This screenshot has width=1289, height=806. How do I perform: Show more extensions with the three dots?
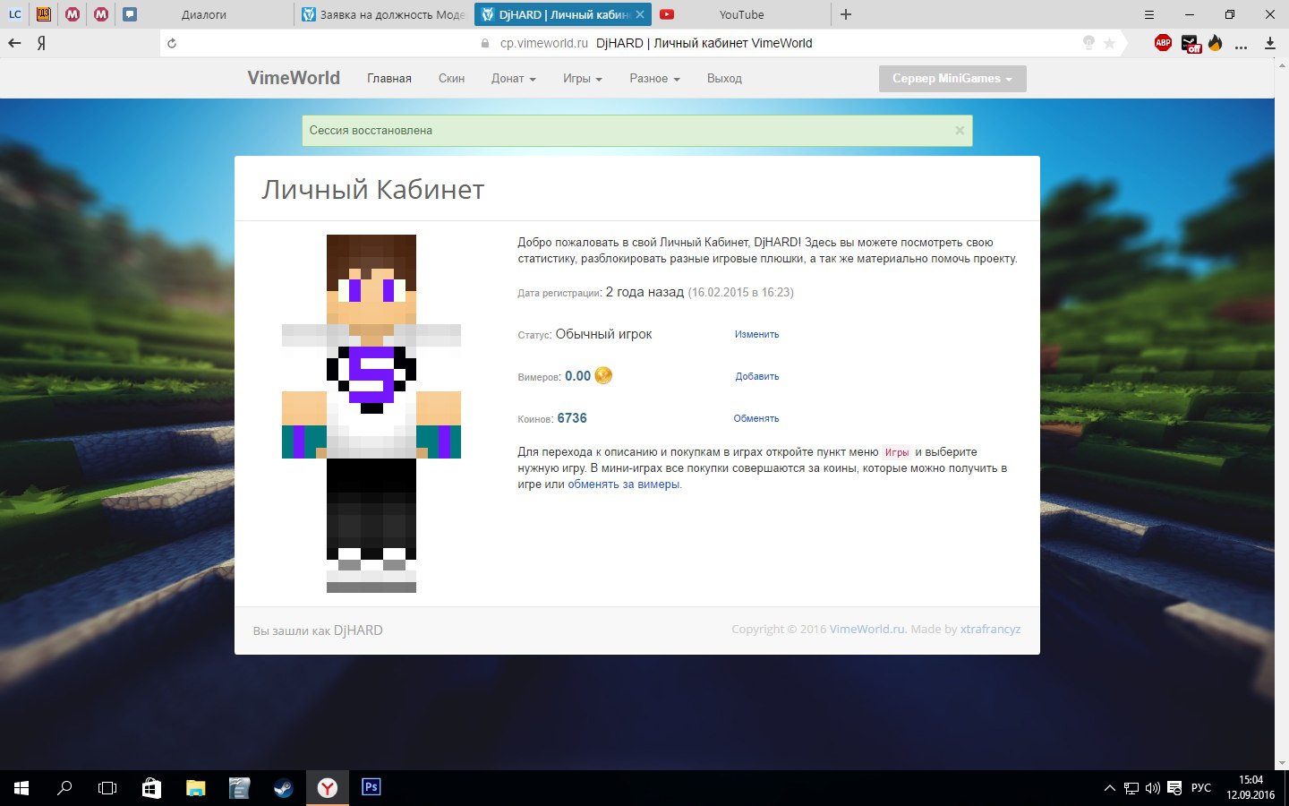pos(1241,47)
